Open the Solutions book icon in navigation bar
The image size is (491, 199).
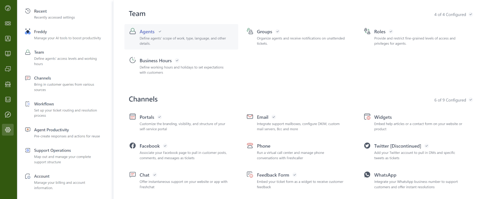point(8,54)
